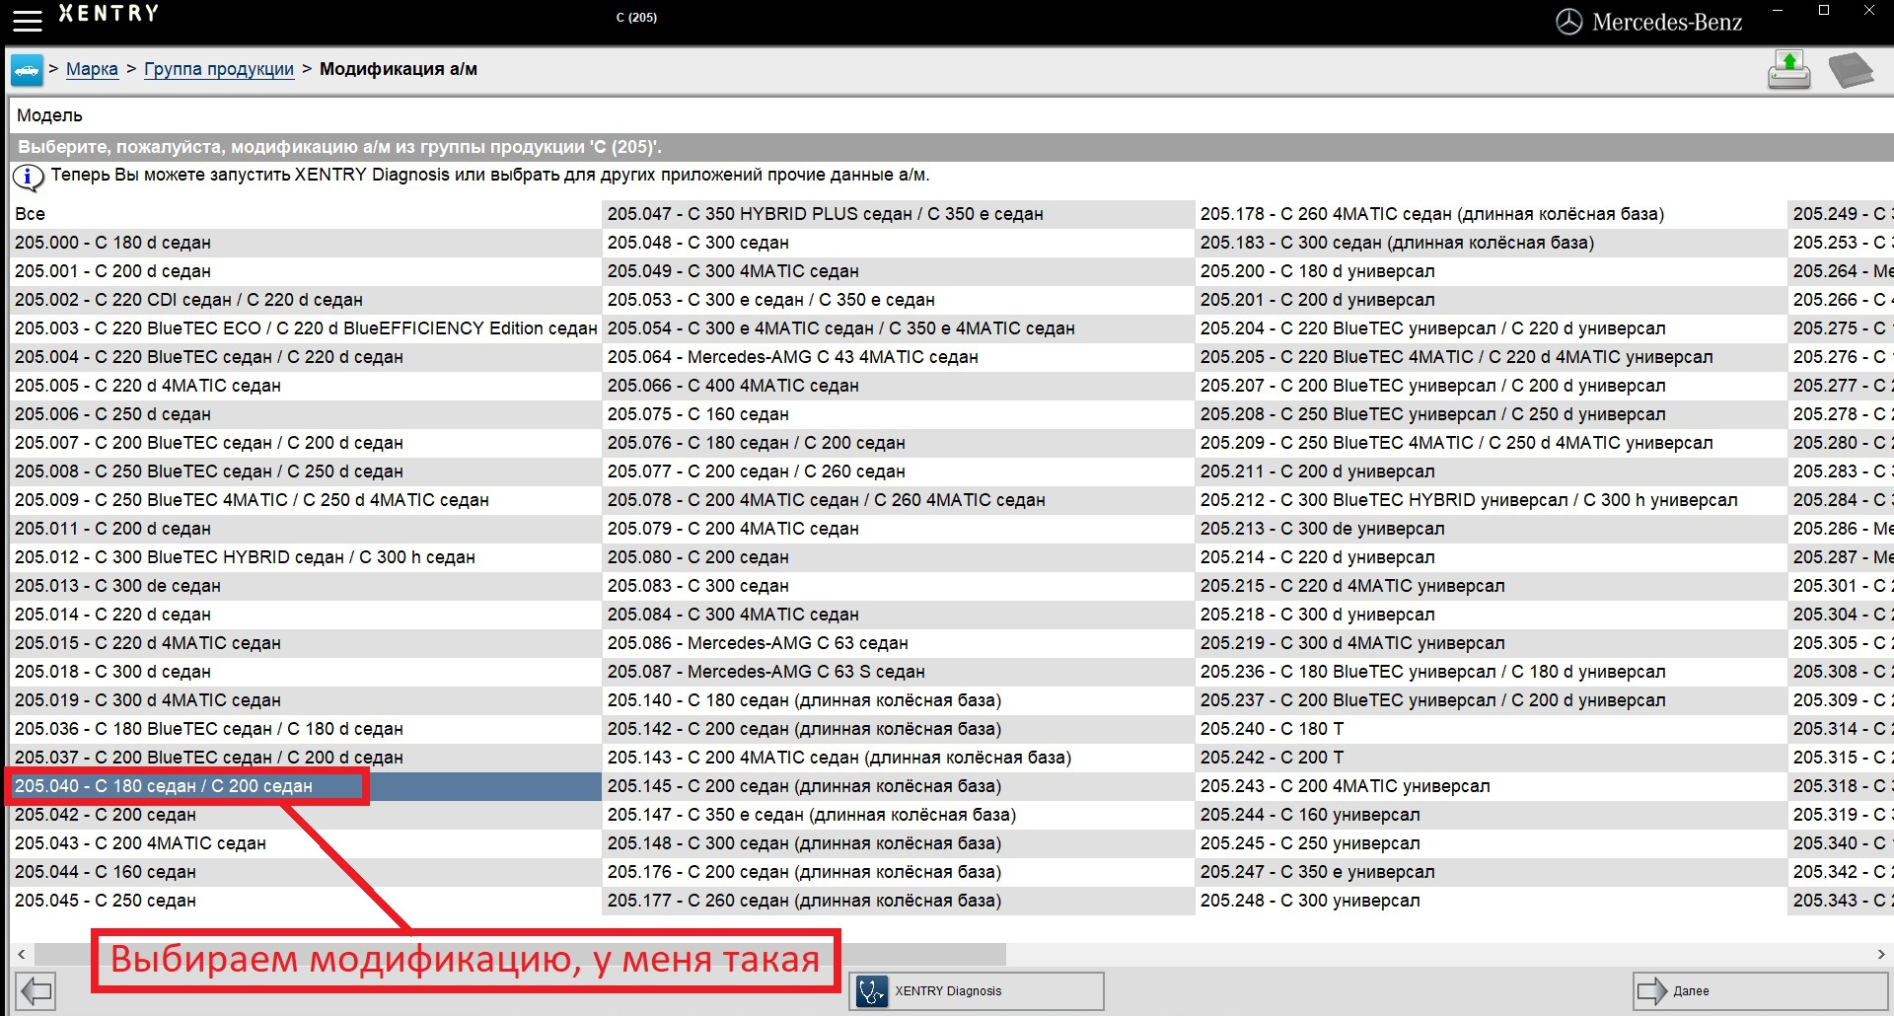Launch XENTRY Diagnosis
Image resolution: width=1894 pixels, height=1016 pixels.
977,990
